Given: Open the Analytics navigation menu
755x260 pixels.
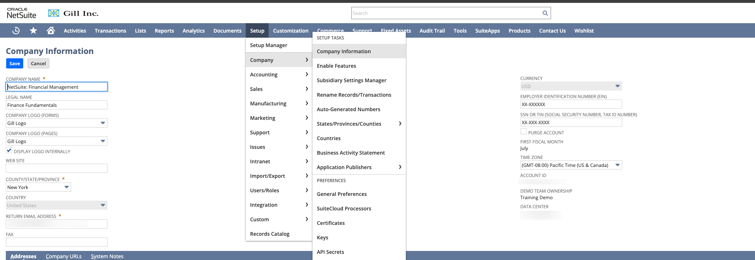Looking at the screenshot, I should point(193,31).
